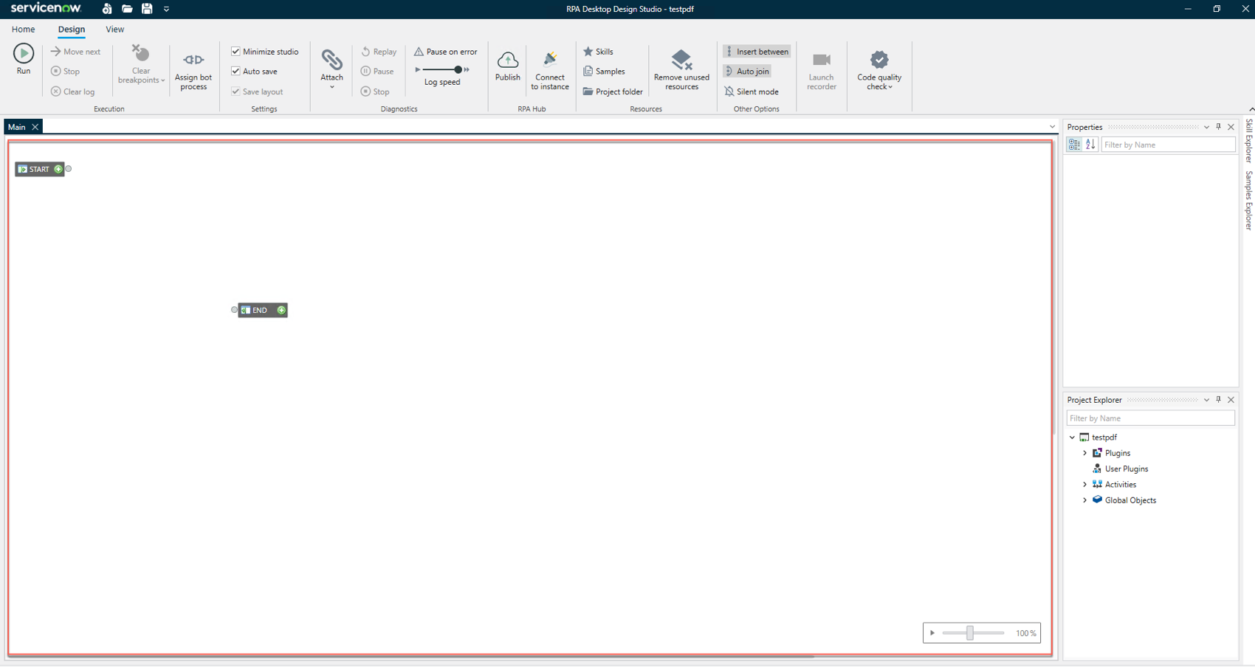The height and width of the screenshot is (667, 1255).
Task: Close the Main tab
Action: (x=35, y=127)
